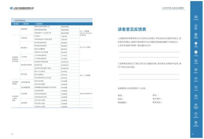Click the topmost globe icon in blue sidebar

[x=196, y=17]
